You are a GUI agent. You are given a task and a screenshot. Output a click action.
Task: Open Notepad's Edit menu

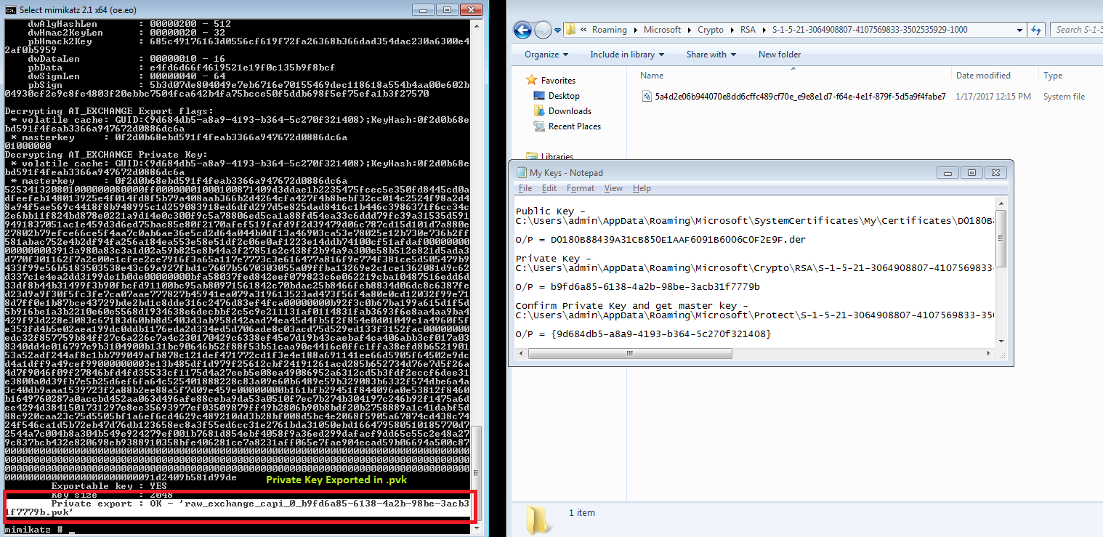pos(549,188)
